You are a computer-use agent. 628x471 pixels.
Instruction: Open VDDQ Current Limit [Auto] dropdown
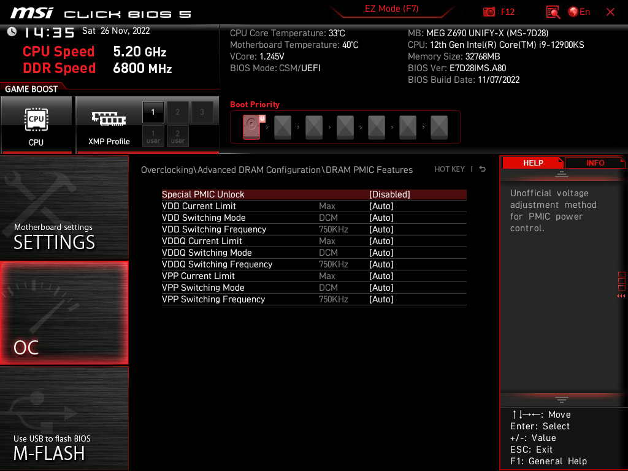(381, 240)
